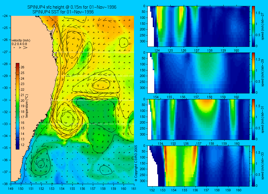Click the 1.5 tick on the lat=-27 speed colorbar
The width and height of the screenshot is (268, 194).
(x=258, y=13)
